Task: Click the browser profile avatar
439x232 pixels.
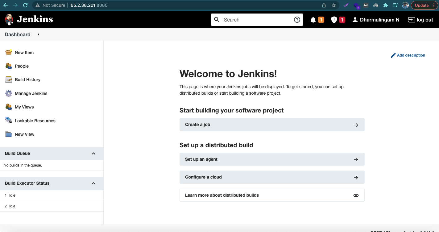Action: (405, 5)
